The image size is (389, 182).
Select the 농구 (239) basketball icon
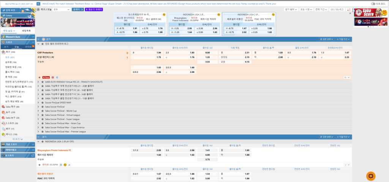(x=3, y=112)
